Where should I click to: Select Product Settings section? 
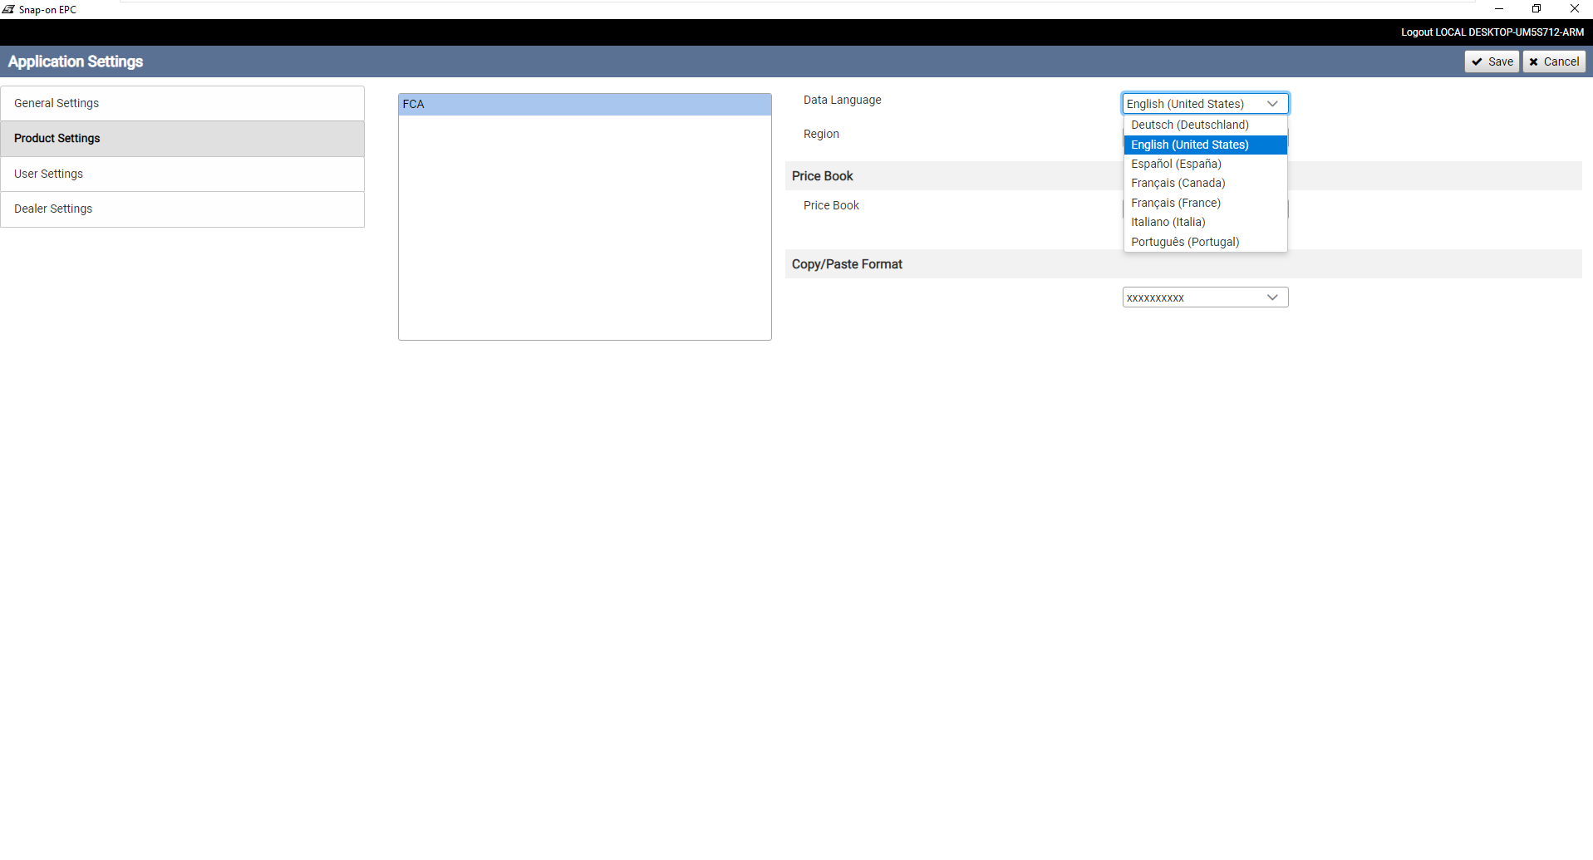[x=182, y=139]
